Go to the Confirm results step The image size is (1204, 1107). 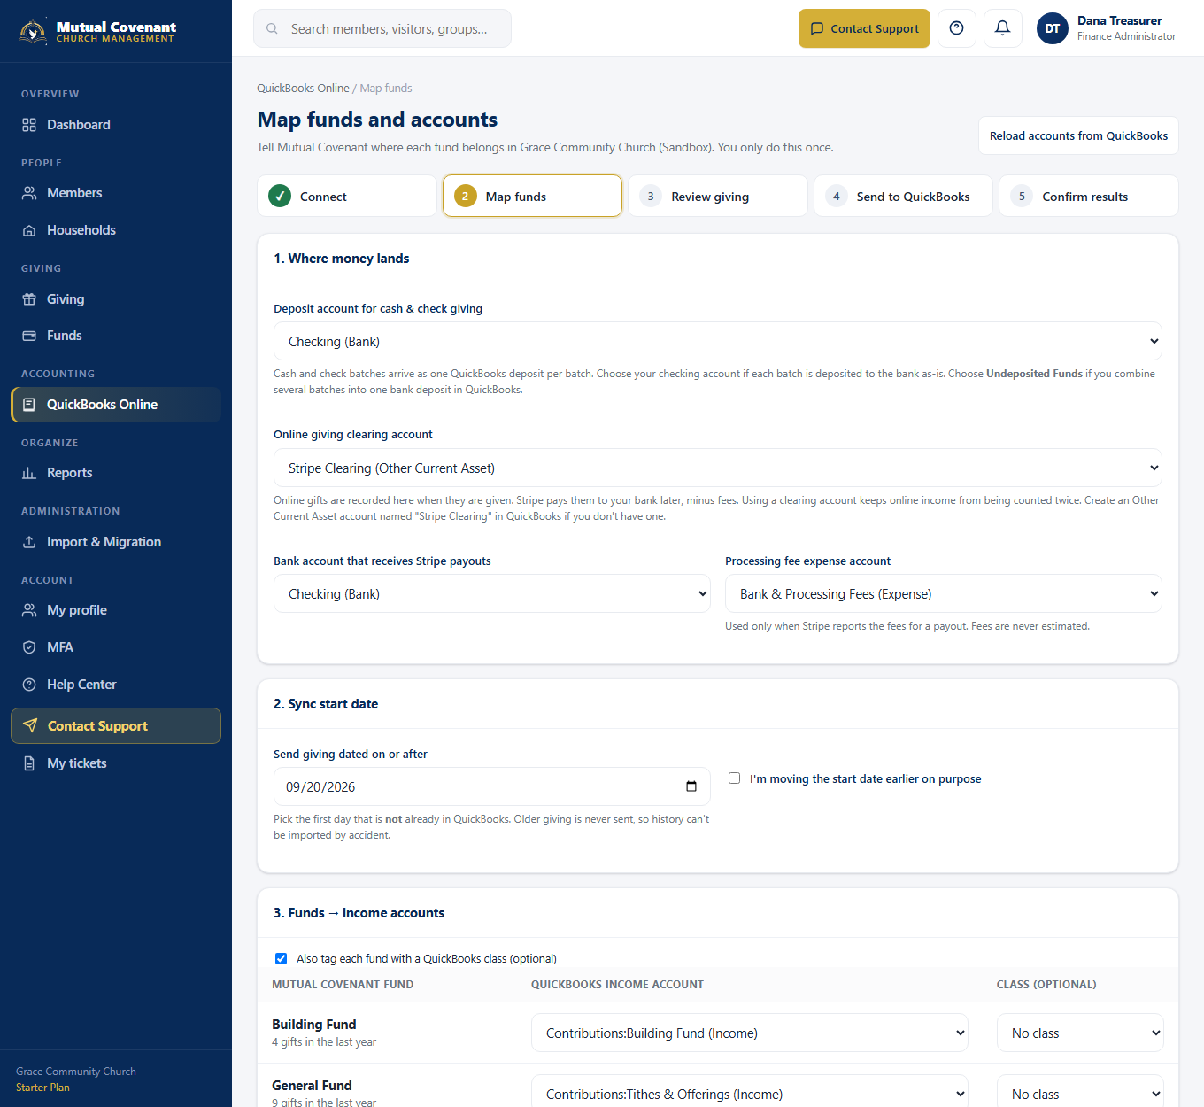point(1089,196)
